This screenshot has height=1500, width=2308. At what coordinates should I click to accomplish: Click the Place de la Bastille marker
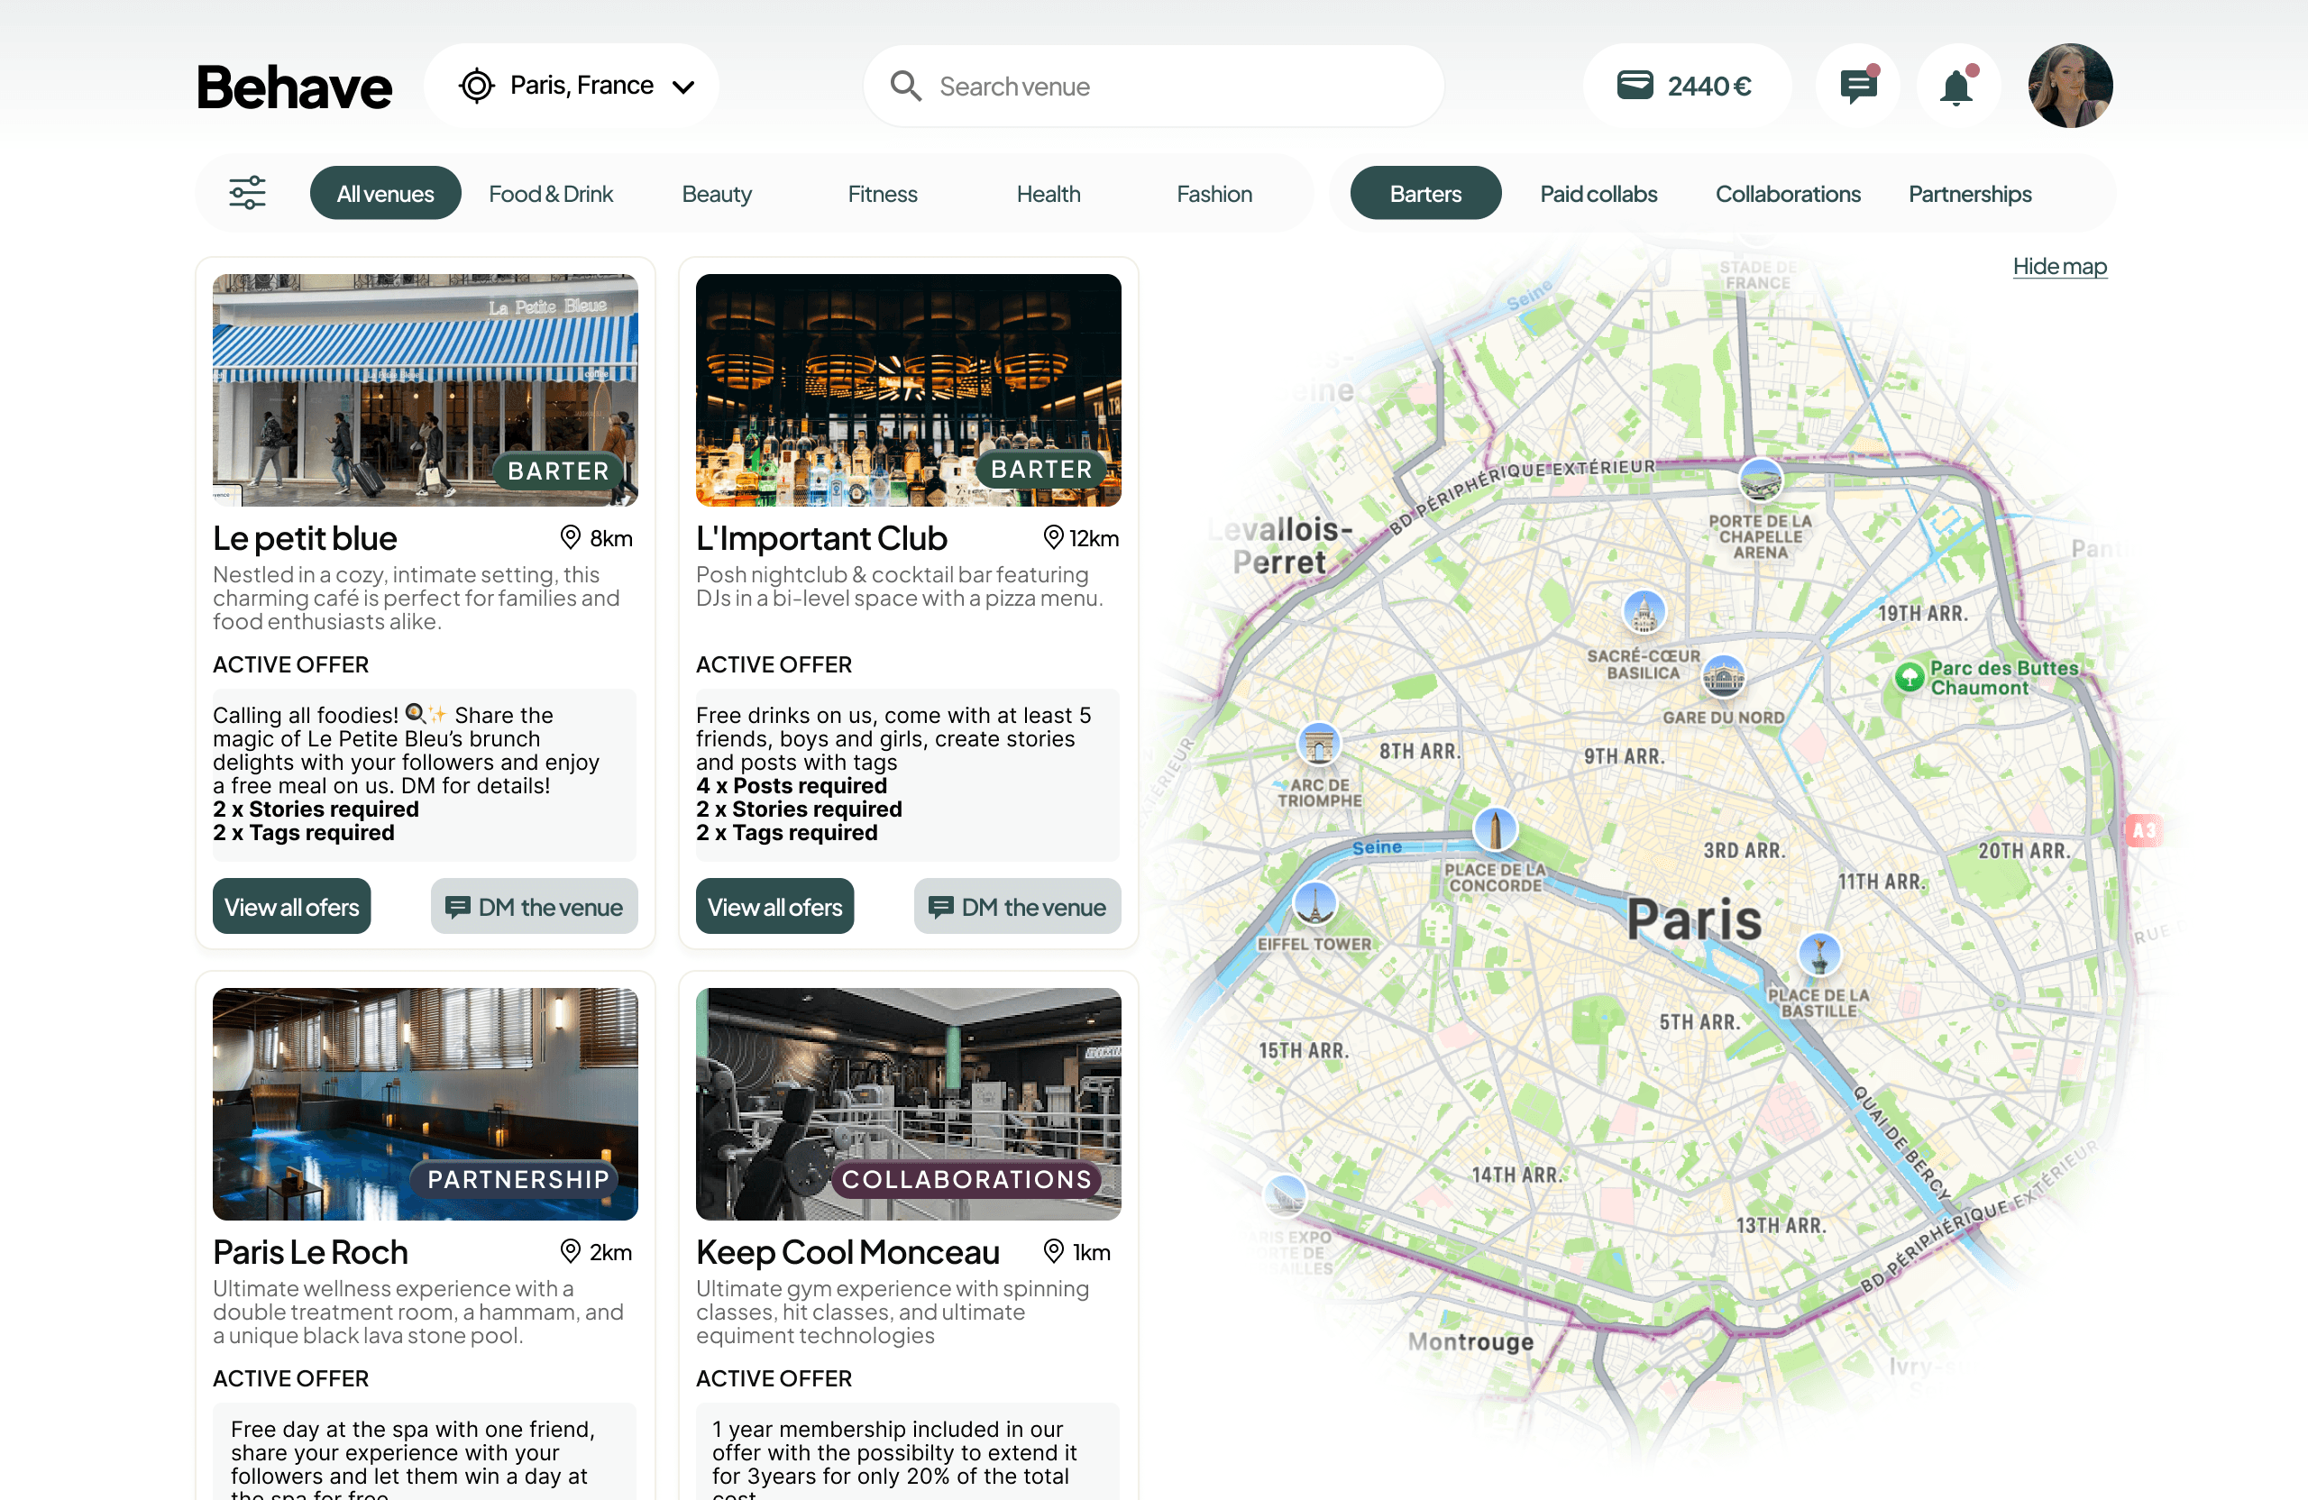coord(1819,954)
